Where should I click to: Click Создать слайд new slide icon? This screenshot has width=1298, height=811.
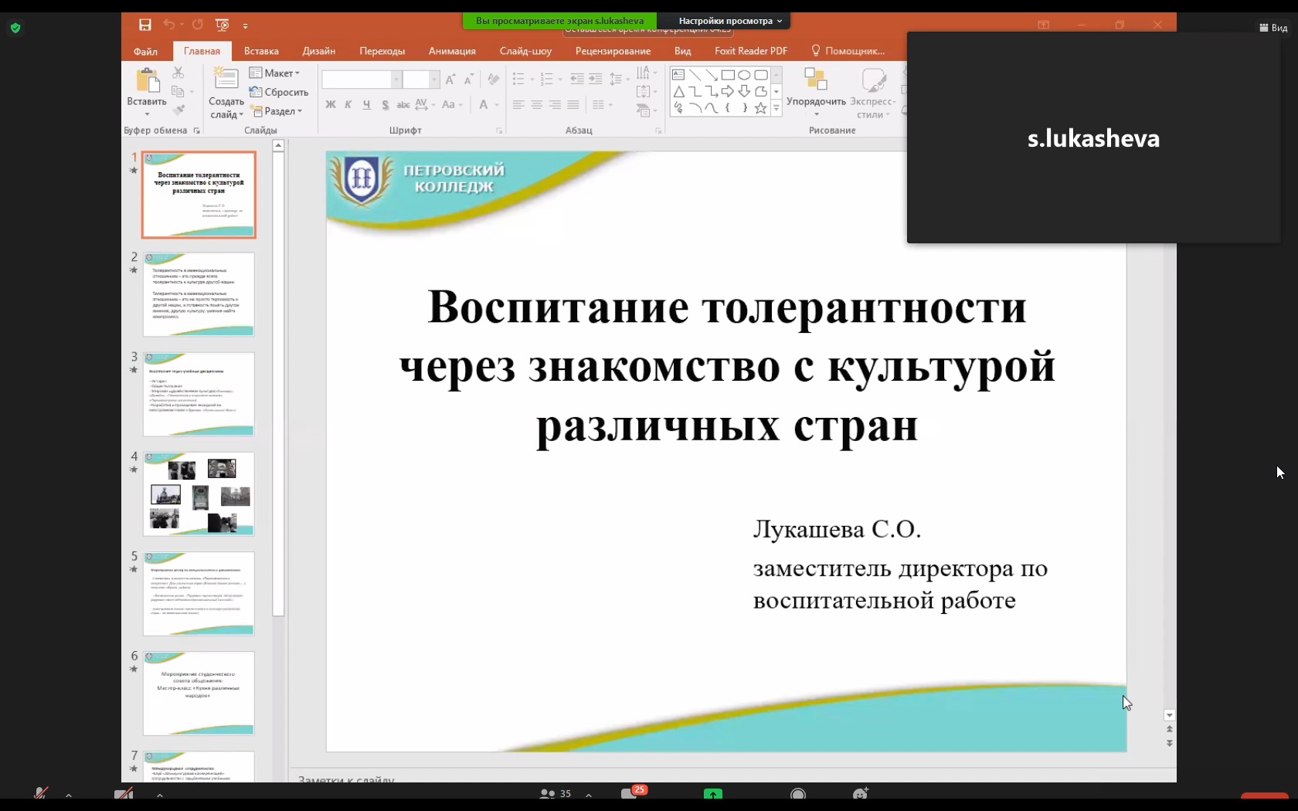226,80
